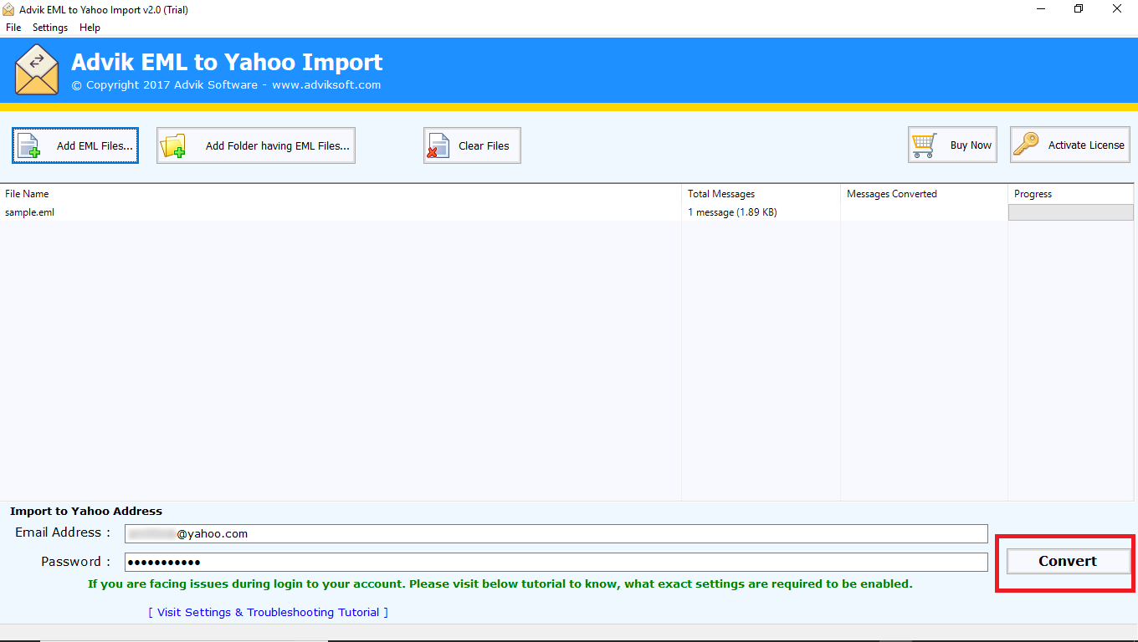Click the Add Folder having EML Files button
The height and width of the screenshot is (642, 1138).
(x=256, y=145)
